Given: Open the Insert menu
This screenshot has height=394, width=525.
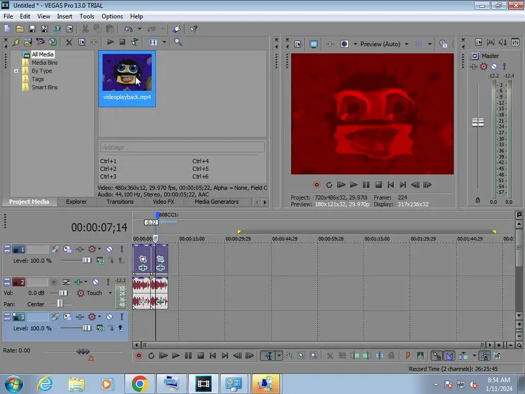Looking at the screenshot, I should pyautogui.click(x=65, y=16).
